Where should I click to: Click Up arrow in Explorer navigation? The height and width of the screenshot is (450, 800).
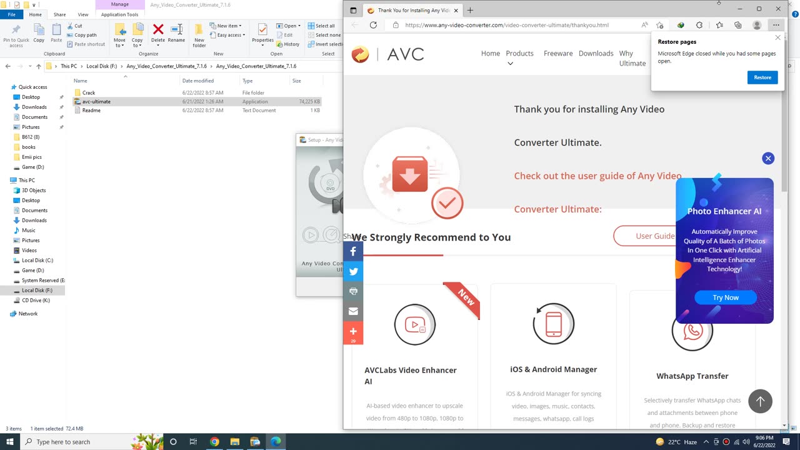(x=38, y=66)
